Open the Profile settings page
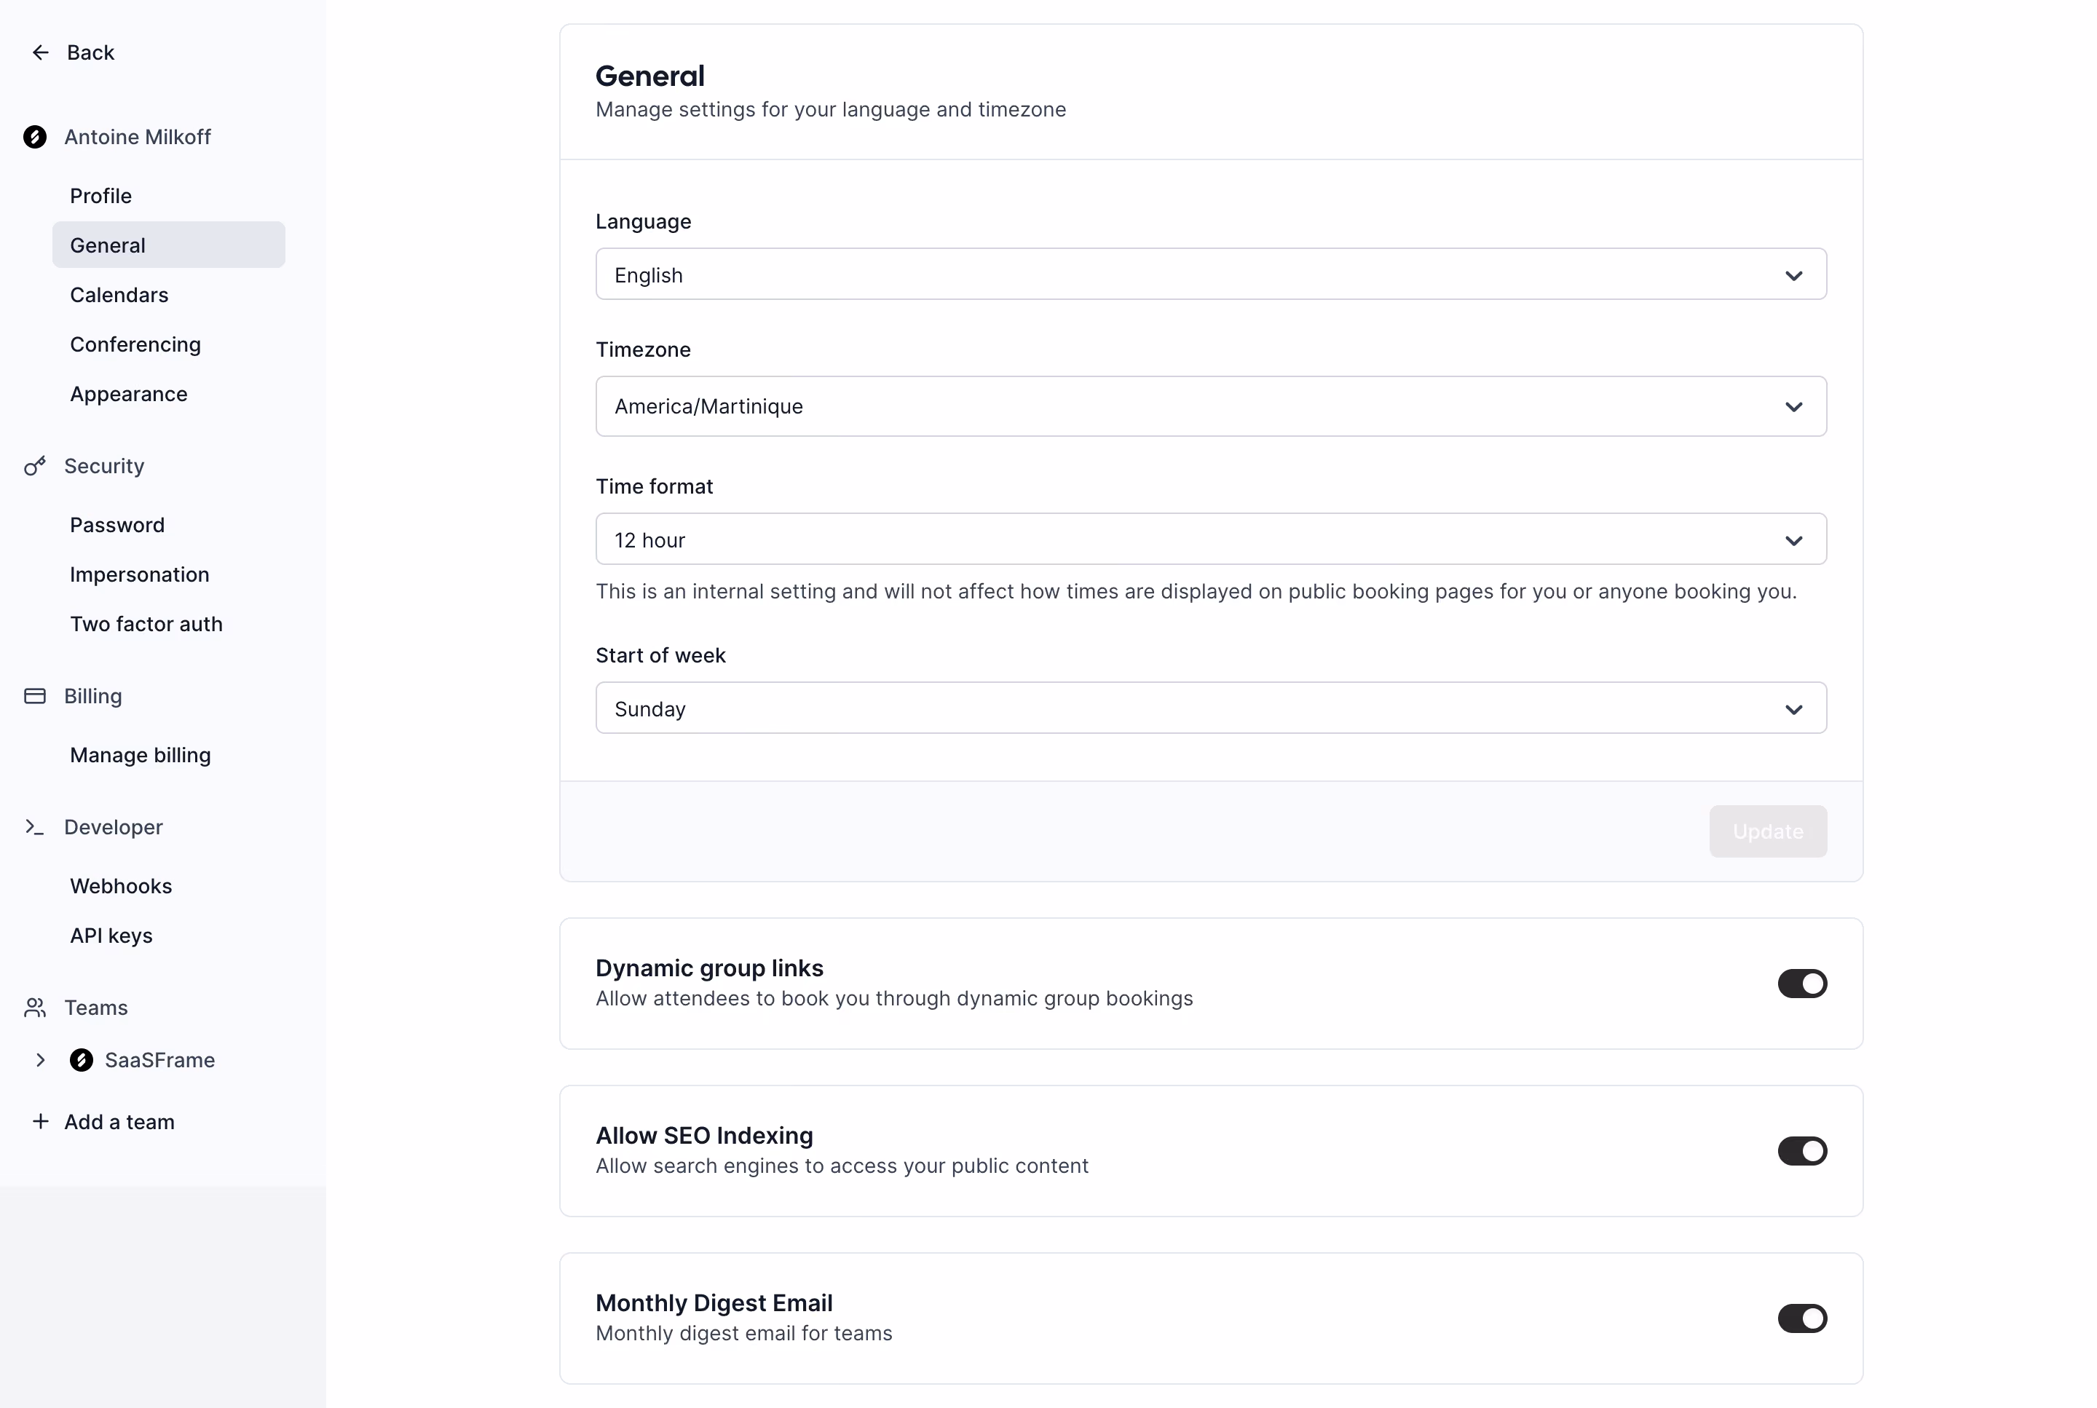Screen dimensions: 2097x1408 coord(169,196)
